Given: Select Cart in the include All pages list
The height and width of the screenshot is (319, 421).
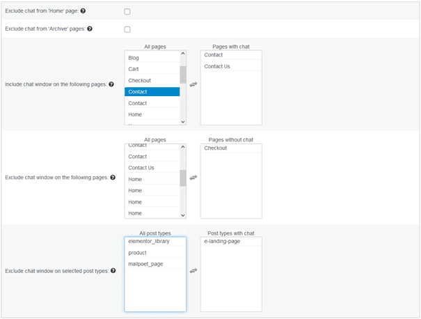Looking at the screenshot, I should [x=152, y=69].
